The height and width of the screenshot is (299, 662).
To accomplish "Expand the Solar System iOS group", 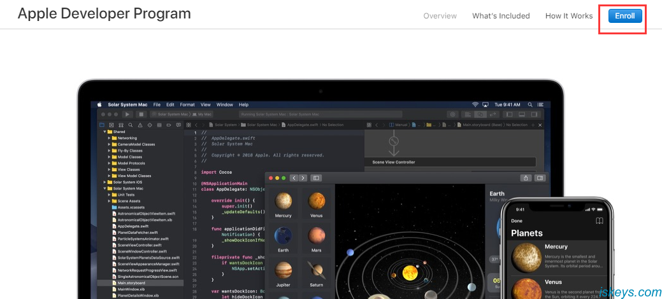I will 104,182.
